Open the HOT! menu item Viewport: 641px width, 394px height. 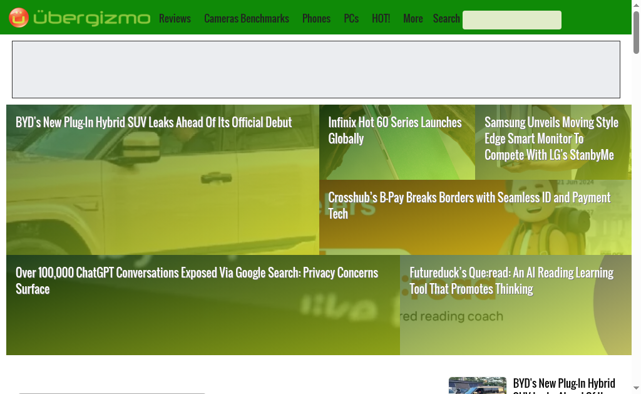pos(381,19)
